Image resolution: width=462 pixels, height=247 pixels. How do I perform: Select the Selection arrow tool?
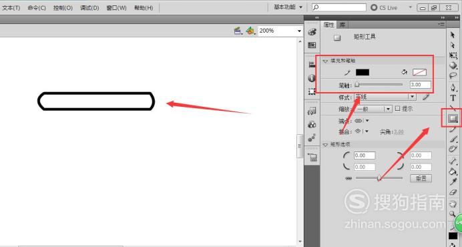click(x=453, y=35)
